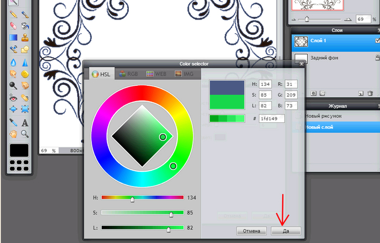The width and height of the screenshot is (380, 243).
Task: Switch to the IMG tab
Action: tap(184, 73)
